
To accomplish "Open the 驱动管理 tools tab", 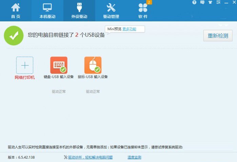I will tap(111, 11).
